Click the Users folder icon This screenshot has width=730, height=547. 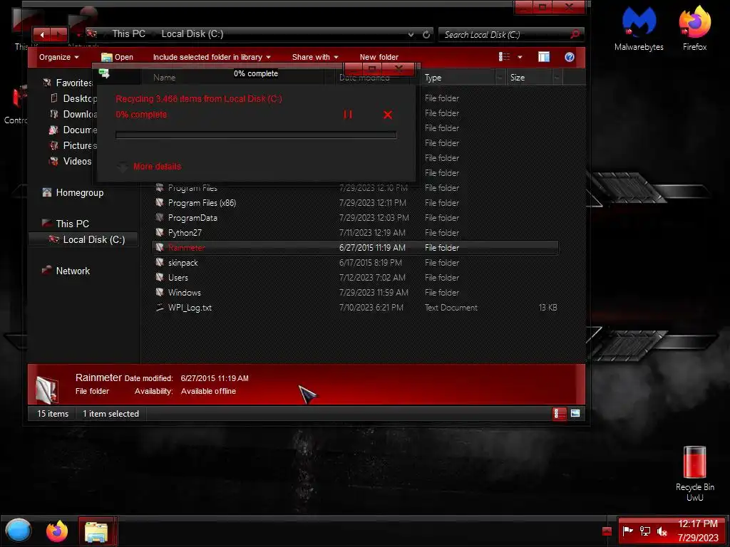click(x=160, y=278)
